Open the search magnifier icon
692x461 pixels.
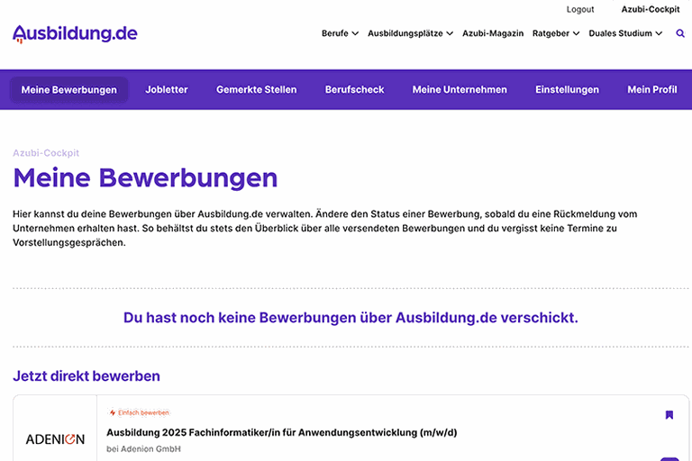point(680,33)
